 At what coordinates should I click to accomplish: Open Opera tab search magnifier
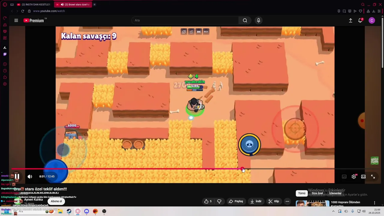[363, 4]
